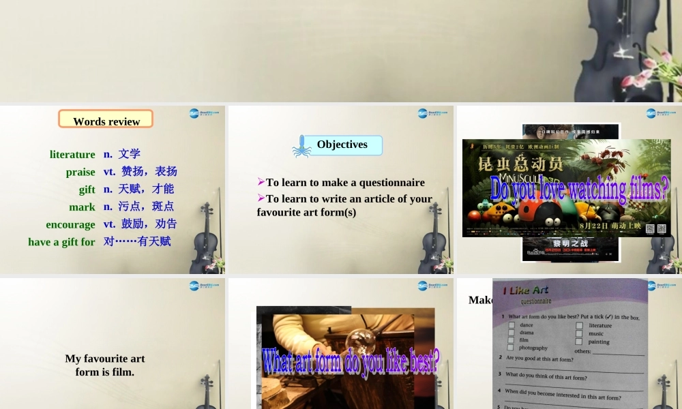Click the arrow bullet before 'To learn to make a questionnaire'

(x=260, y=183)
